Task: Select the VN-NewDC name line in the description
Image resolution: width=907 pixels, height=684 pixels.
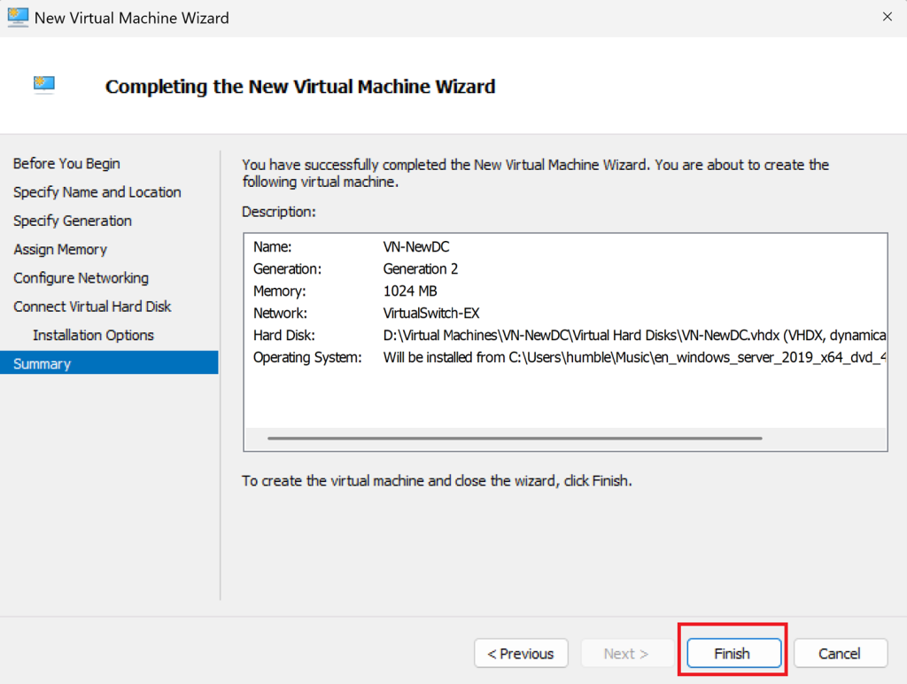Action: coord(415,247)
